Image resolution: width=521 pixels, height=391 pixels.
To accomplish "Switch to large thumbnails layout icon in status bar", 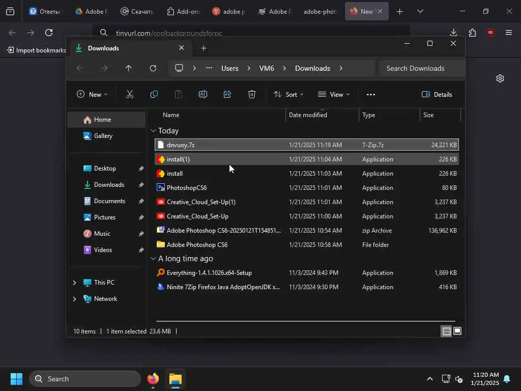I will (x=457, y=331).
